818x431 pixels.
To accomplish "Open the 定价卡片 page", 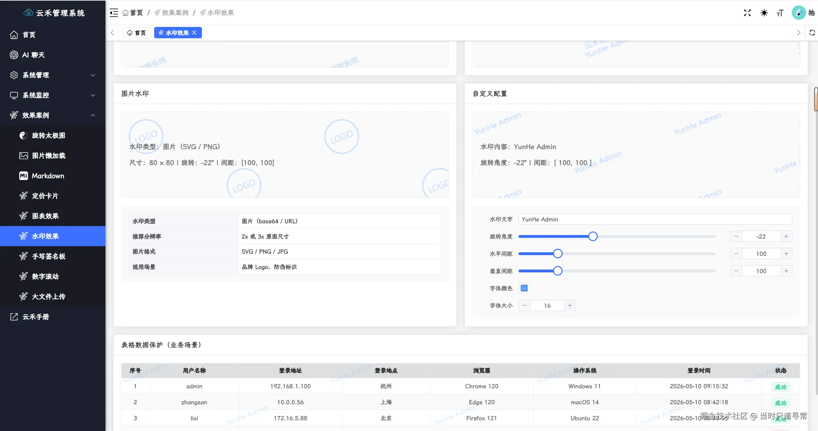I will [x=53, y=196].
